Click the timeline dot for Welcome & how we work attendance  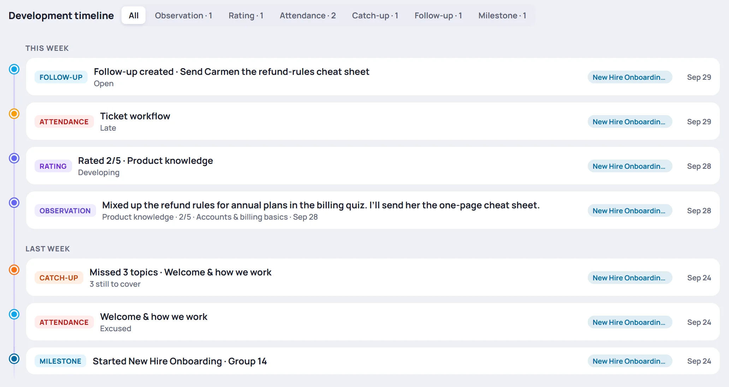pos(14,314)
